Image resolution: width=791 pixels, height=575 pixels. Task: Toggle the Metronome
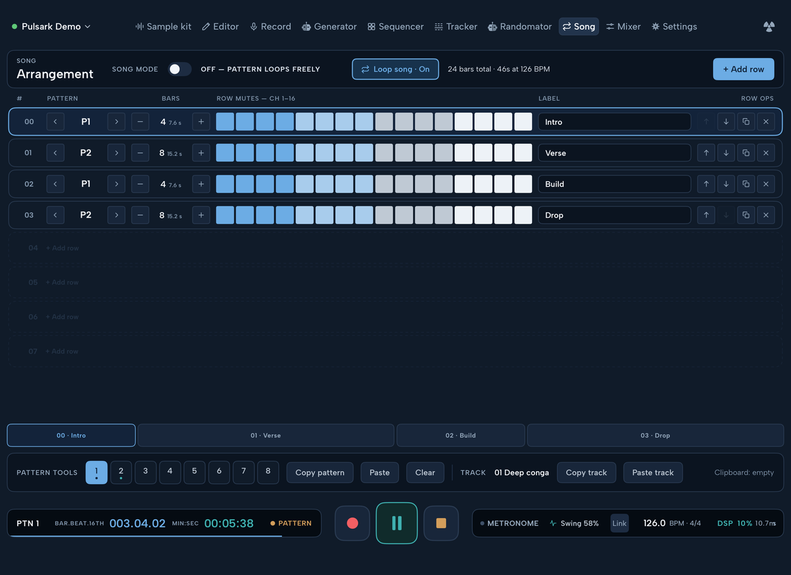[x=509, y=524]
